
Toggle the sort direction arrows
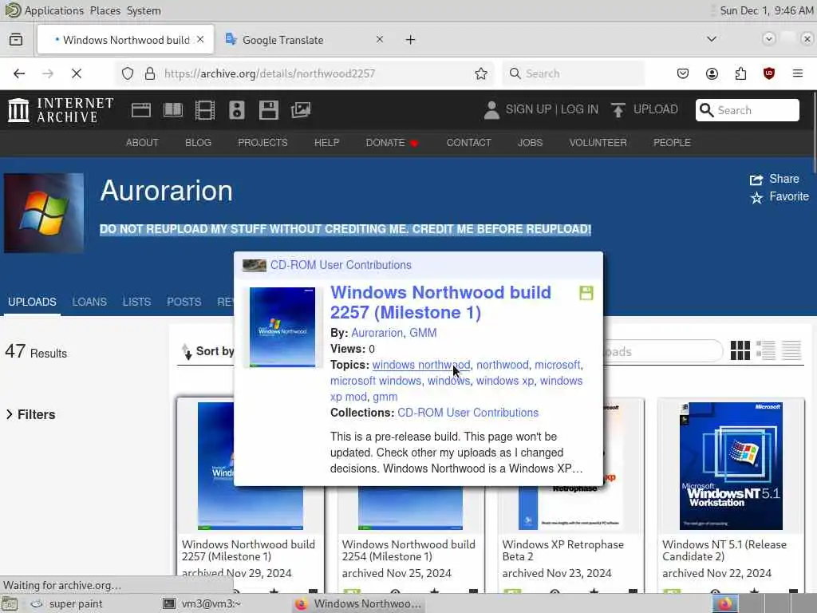click(x=187, y=352)
